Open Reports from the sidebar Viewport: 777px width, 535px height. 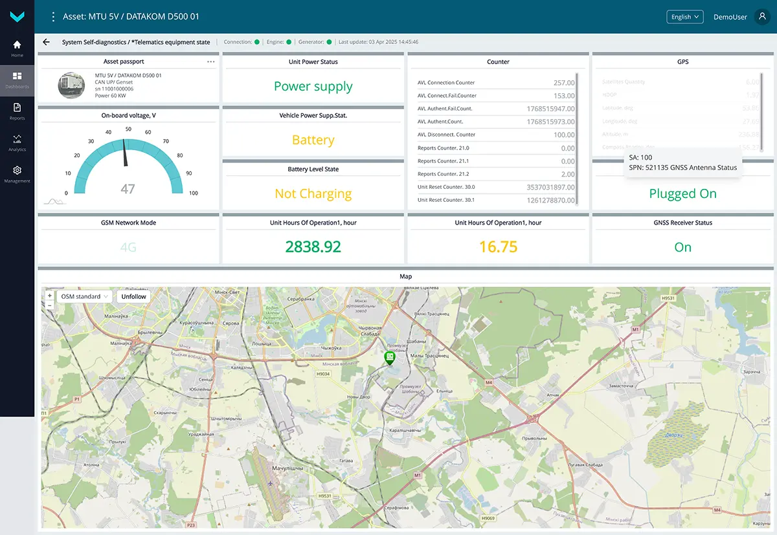click(17, 111)
